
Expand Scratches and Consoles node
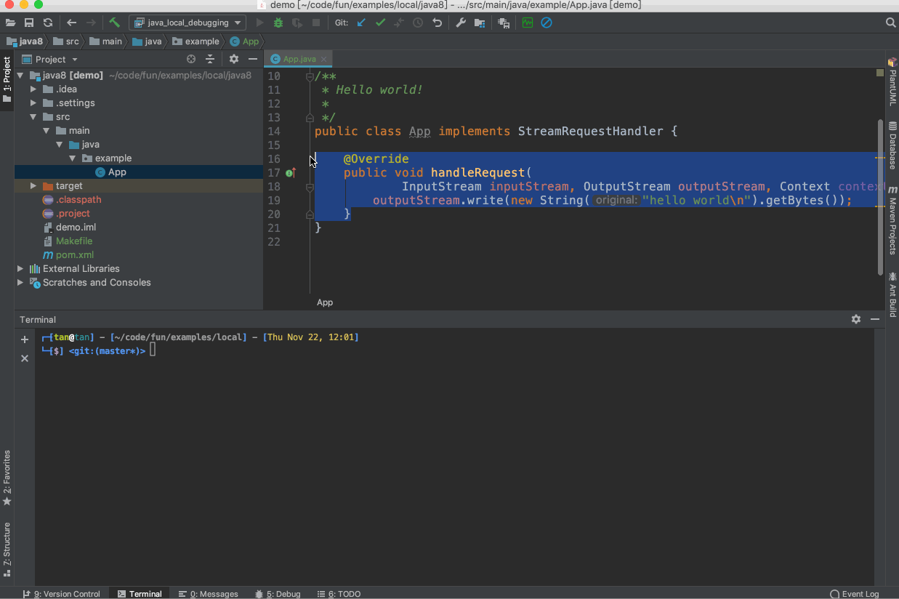[x=20, y=283]
